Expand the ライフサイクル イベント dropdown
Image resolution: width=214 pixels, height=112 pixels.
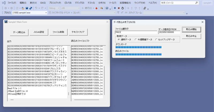pos(71,13)
